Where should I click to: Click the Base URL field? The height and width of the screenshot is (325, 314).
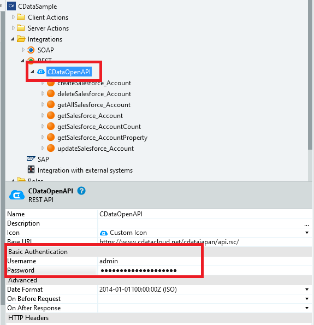(x=204, y=241)
